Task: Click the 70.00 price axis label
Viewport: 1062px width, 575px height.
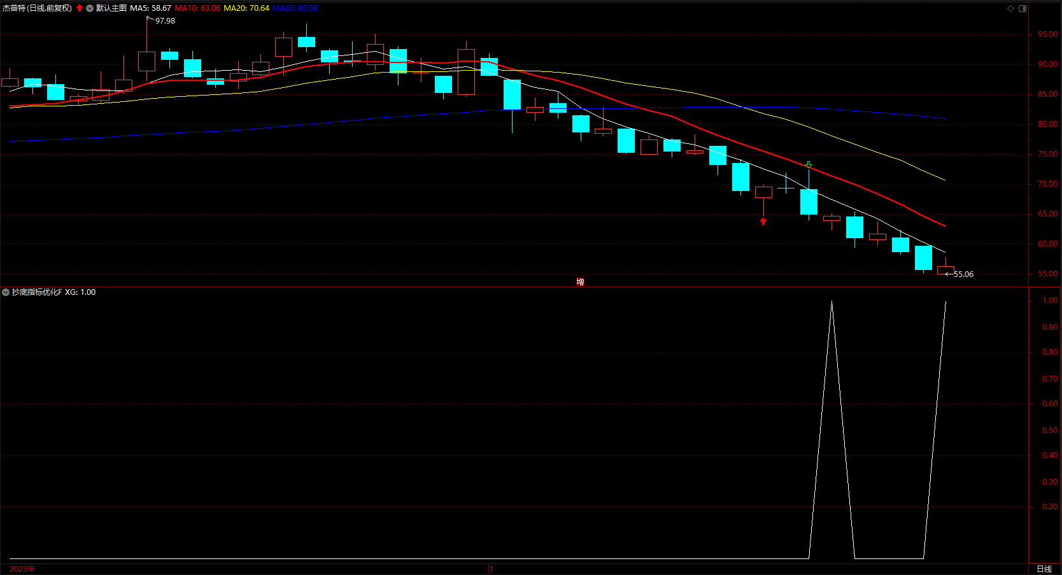Action: pyautogui.click(x=1047, y=184)
